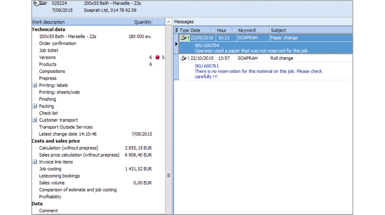Open Sales price calculation (without prepress)
The image size is (385, 215).
(79, 155)
